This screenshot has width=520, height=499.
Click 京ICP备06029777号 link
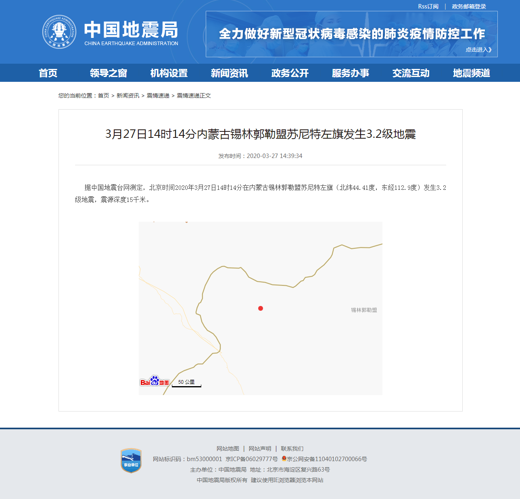point(252,459)
